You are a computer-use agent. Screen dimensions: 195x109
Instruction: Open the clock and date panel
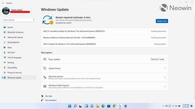point(186,106)
